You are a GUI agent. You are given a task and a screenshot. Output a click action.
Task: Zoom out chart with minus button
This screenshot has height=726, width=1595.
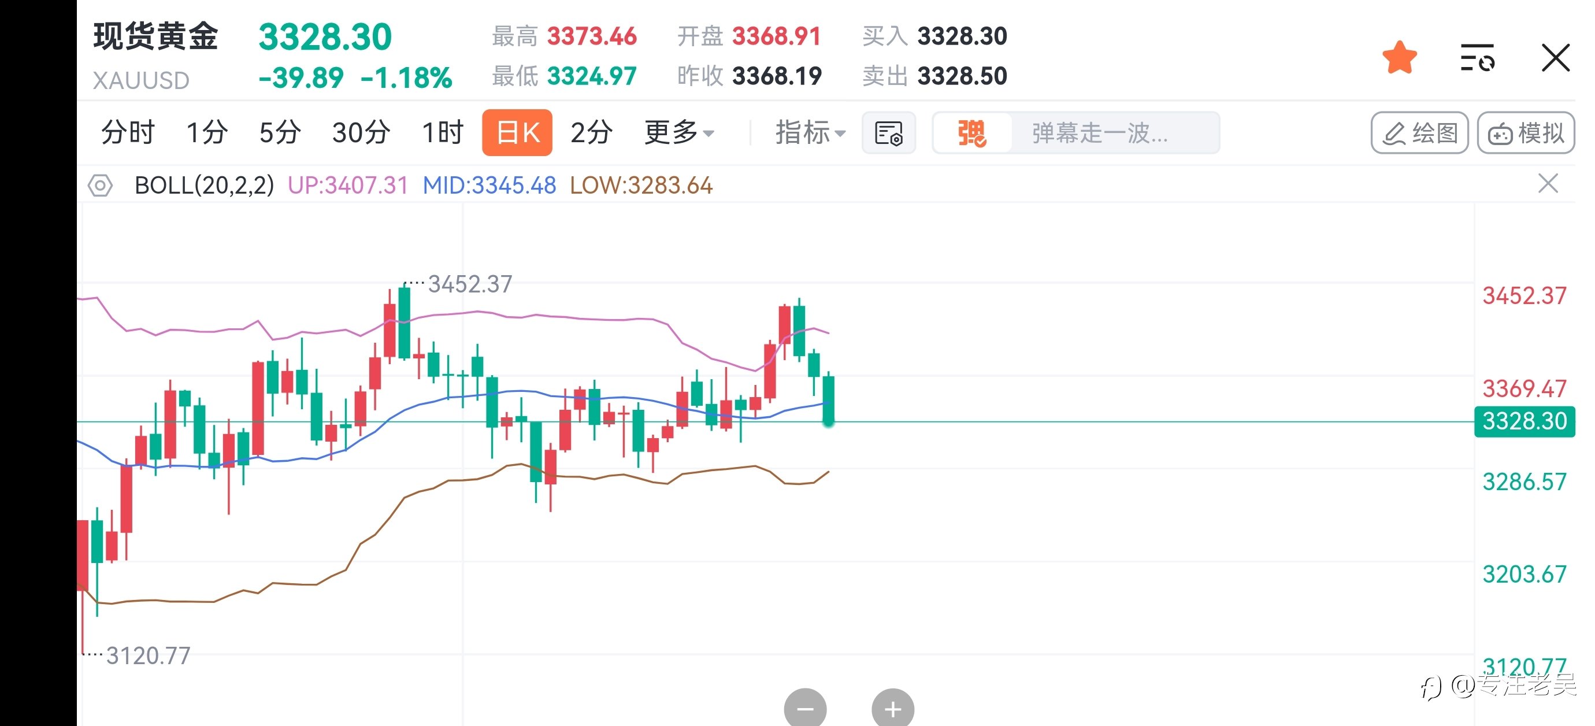coord(805,708)
